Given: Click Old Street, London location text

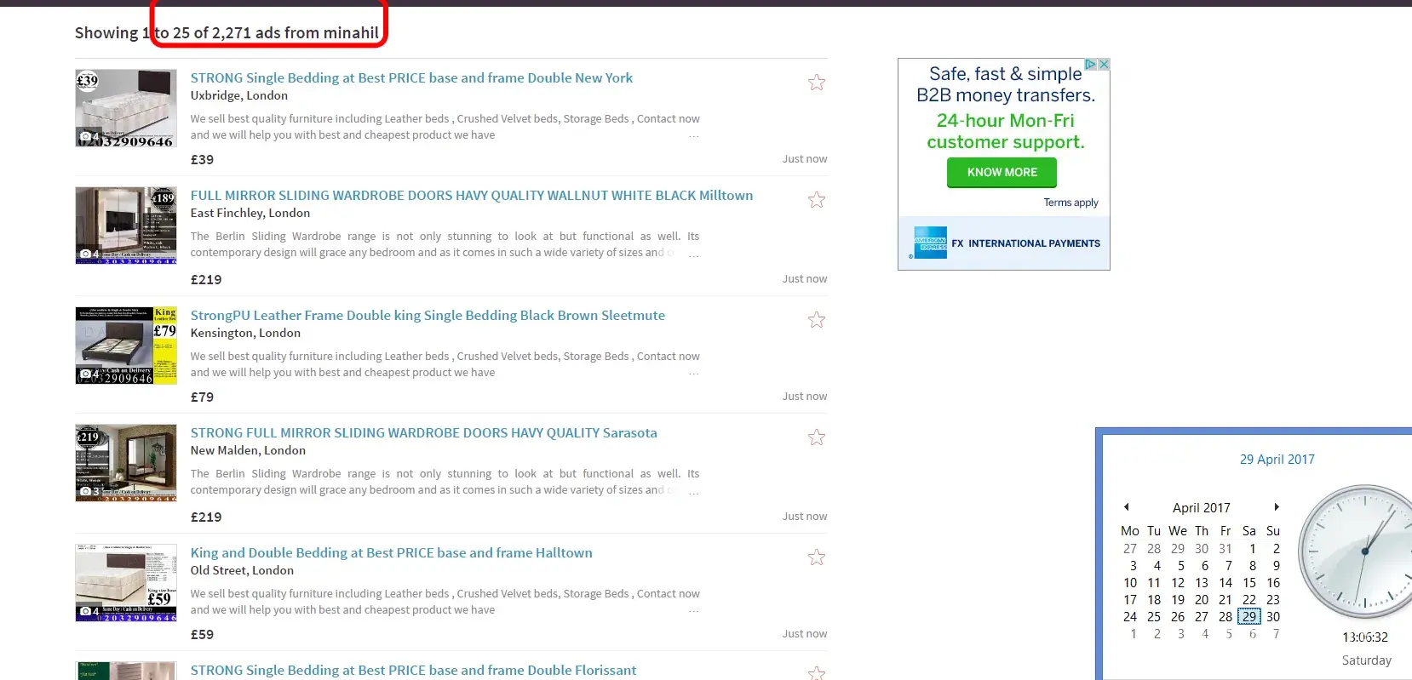Looking at the screenshot, I should pos(242,570).
